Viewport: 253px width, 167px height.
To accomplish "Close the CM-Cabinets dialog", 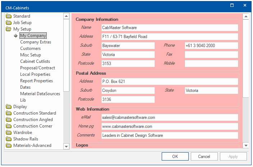I will 245,5.
